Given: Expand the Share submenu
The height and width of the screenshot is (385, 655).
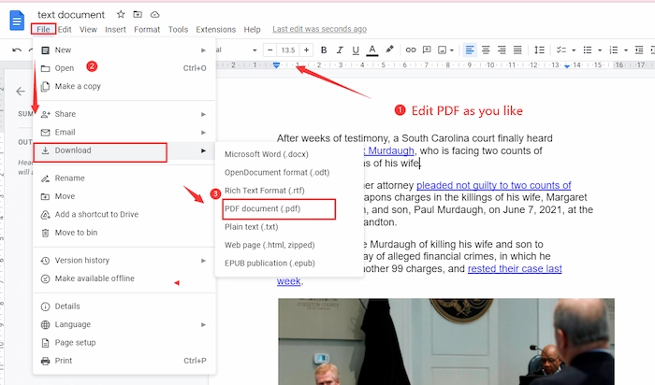Looking at the screenshot, I should pos(124,114).
